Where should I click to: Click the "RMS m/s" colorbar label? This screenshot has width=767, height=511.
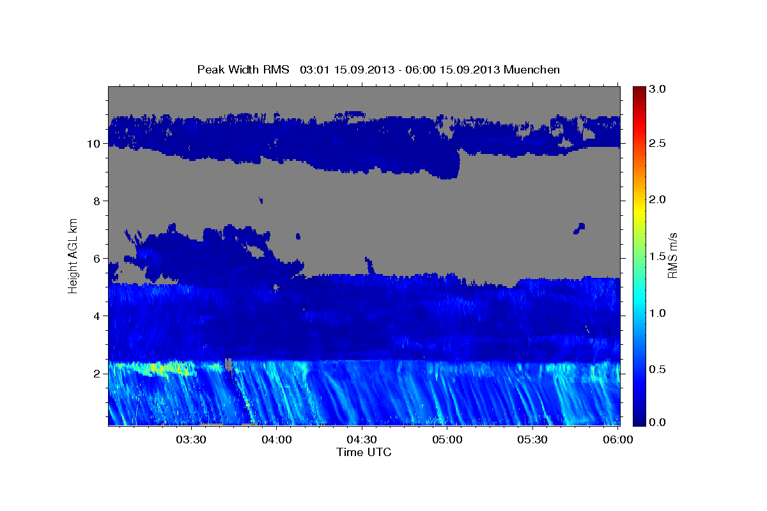[x=672, y=255]
